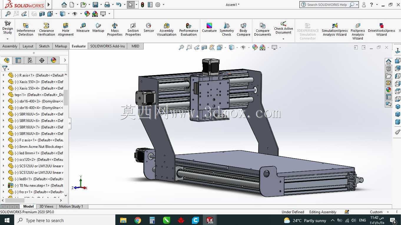Expand the F z axis<1> node
Screen dimensions: 401x225
point(4,140)
